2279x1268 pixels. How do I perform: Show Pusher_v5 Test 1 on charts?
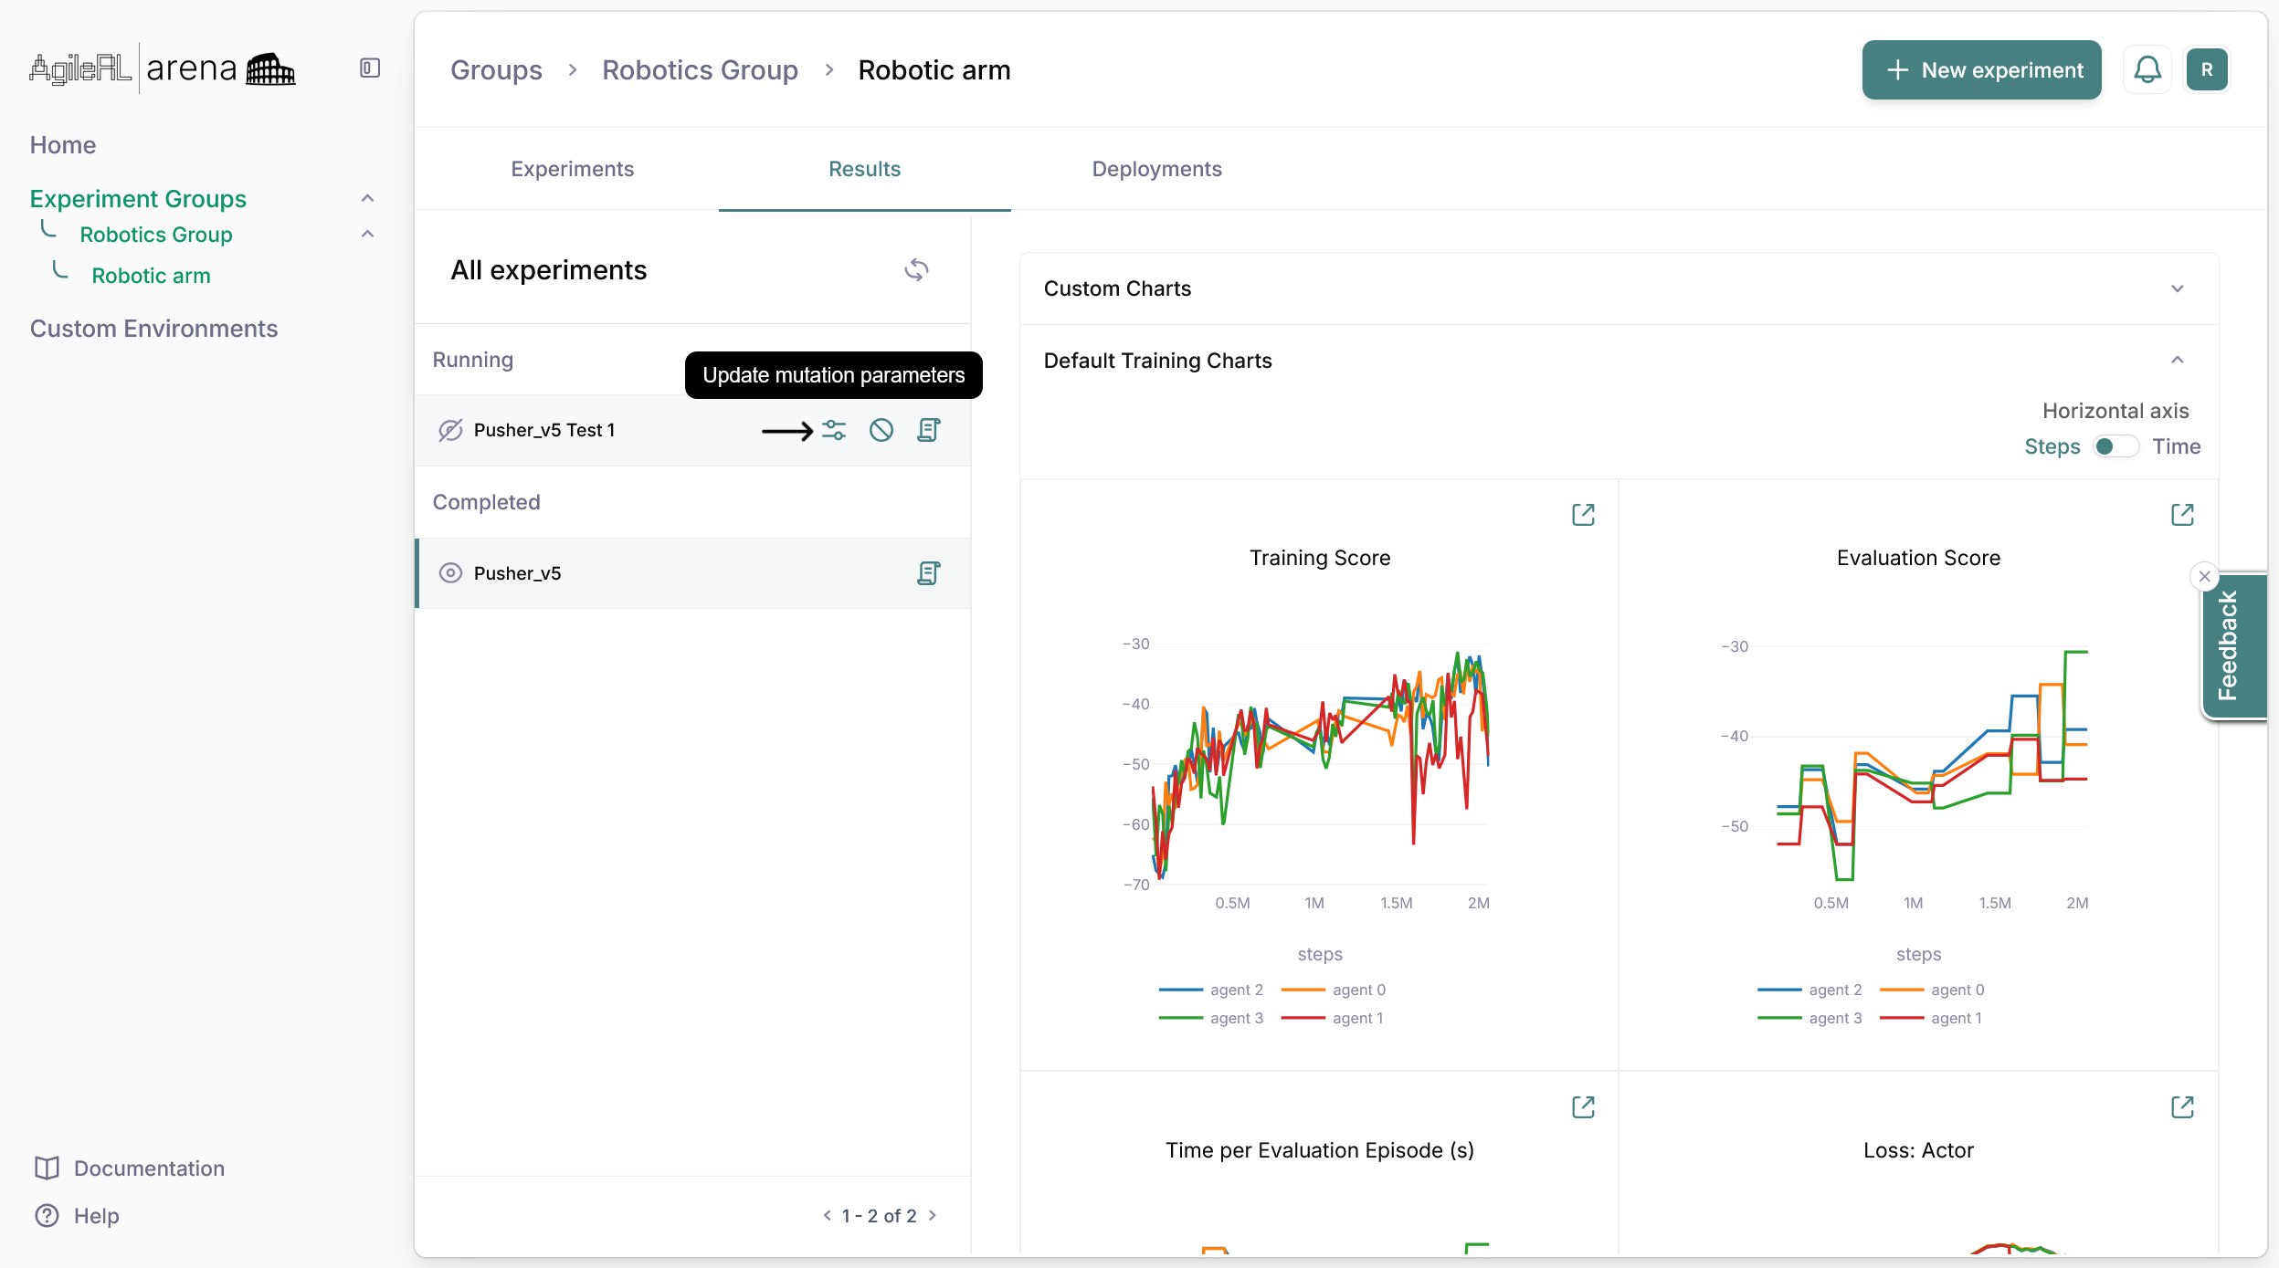point(450,430)
